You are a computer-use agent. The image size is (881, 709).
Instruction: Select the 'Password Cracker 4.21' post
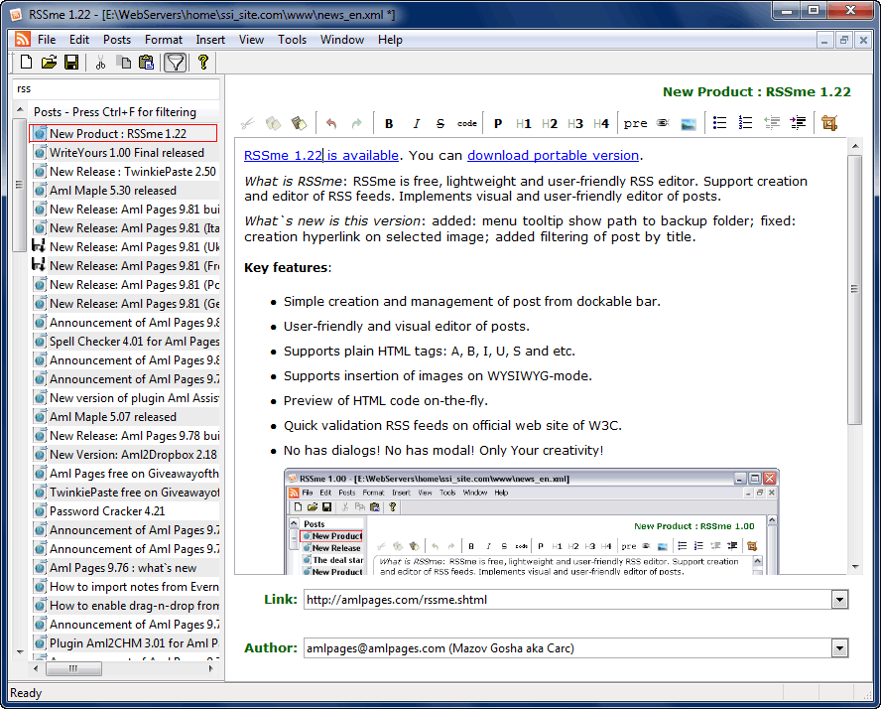tap(125, 511)
